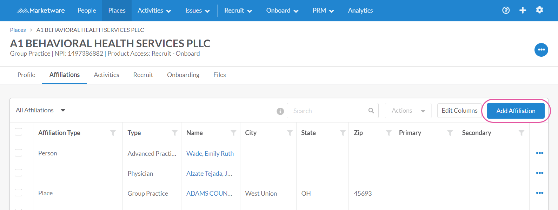Sort by the State column header

[x=308, y=133]
